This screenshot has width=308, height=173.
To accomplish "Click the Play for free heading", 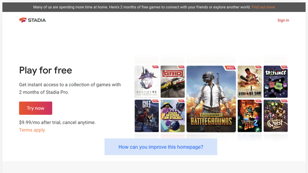I will point(45,70).
